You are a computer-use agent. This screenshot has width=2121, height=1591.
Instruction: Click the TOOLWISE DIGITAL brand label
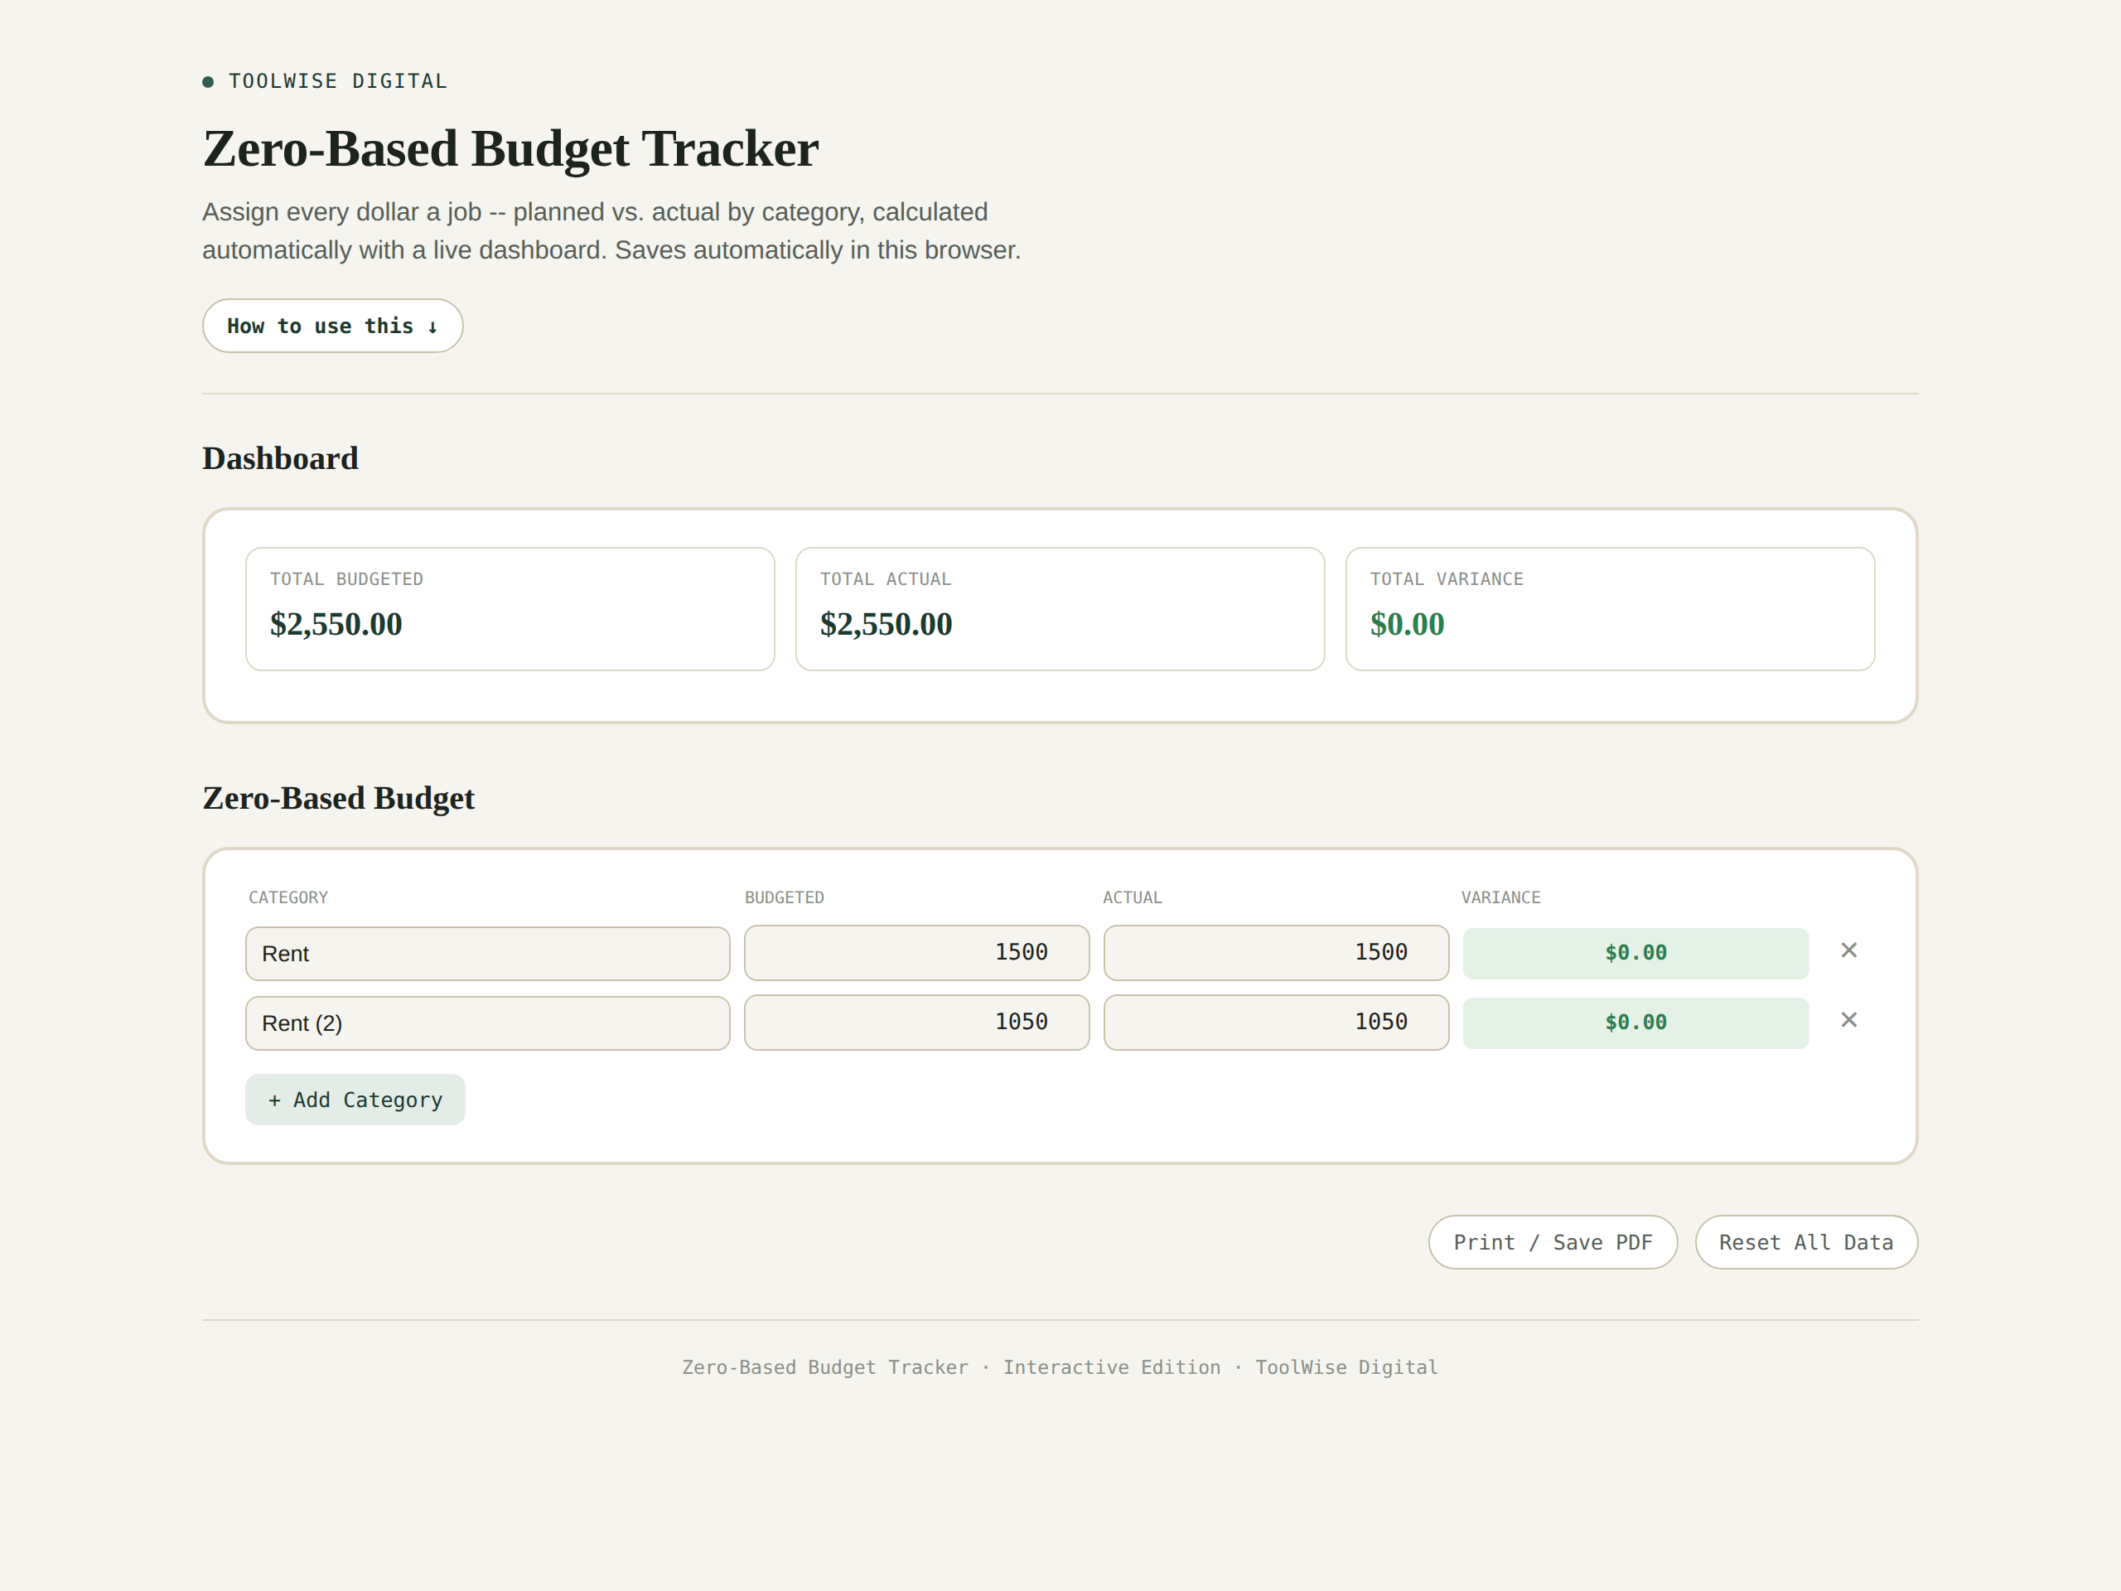(337, 81)
